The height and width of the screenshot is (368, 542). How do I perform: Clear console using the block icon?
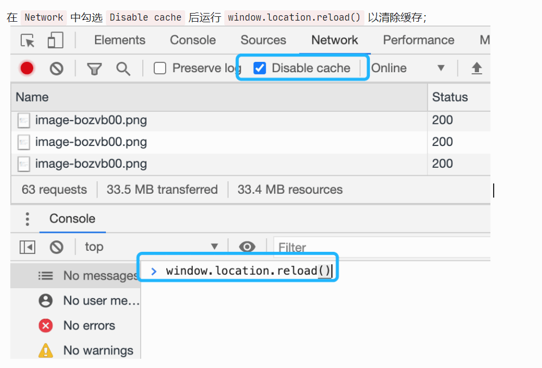(x=56, y=247)
